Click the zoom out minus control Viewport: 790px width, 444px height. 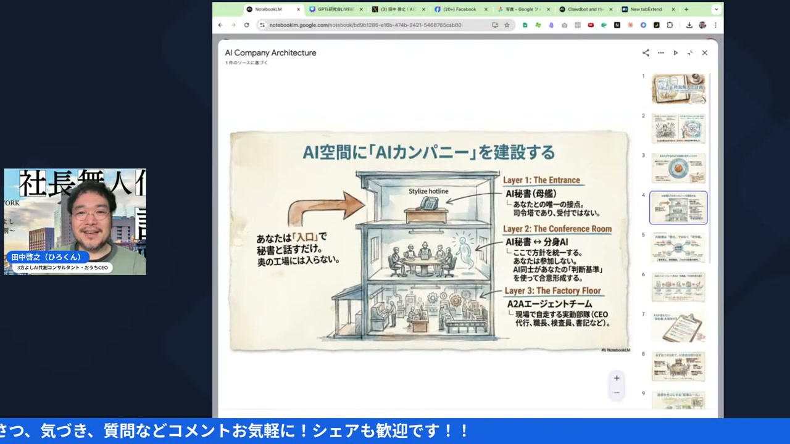617,391
